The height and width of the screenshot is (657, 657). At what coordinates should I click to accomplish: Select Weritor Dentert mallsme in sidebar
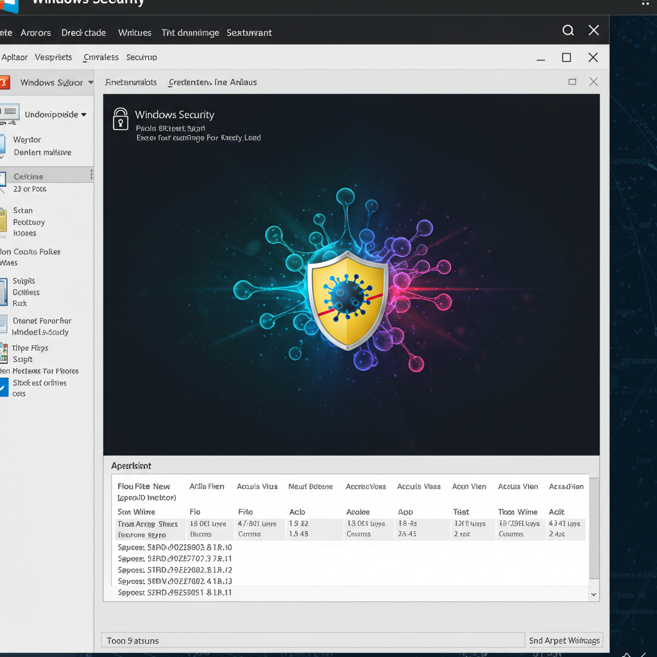[x=42, y=146]
